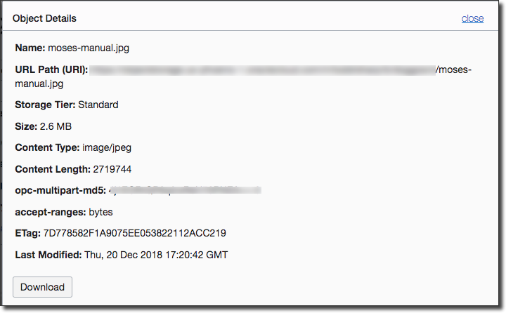This screenshot has width=506, height=313.
Task: Click the image/jpeg content type value
Action: click(x=105, y=148)
